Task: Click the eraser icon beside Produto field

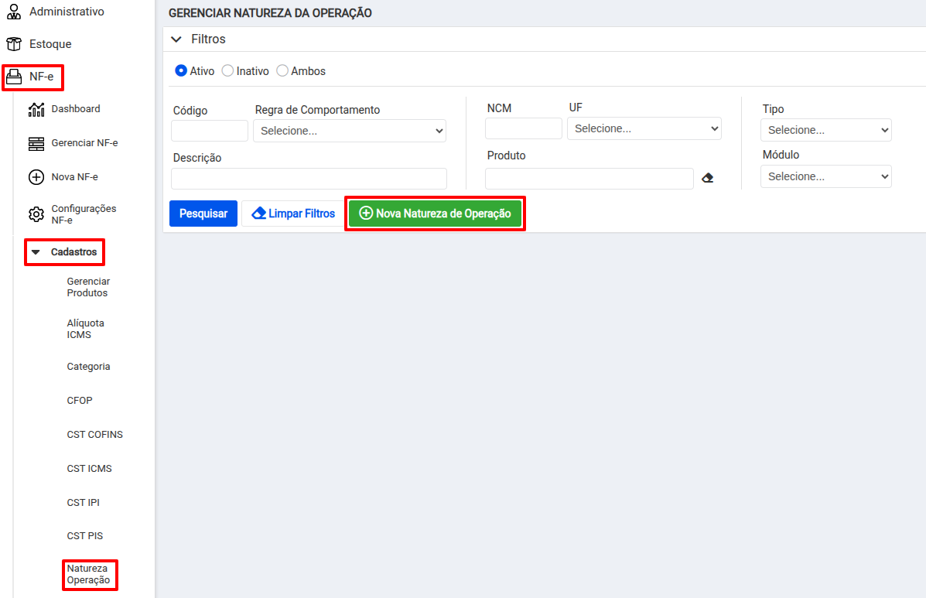Action: [x=707, y=178]
